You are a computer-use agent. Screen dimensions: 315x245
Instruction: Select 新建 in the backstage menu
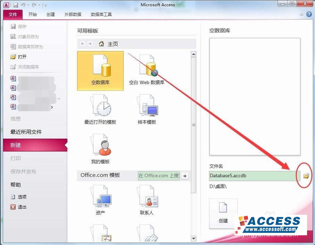point(35,145)
